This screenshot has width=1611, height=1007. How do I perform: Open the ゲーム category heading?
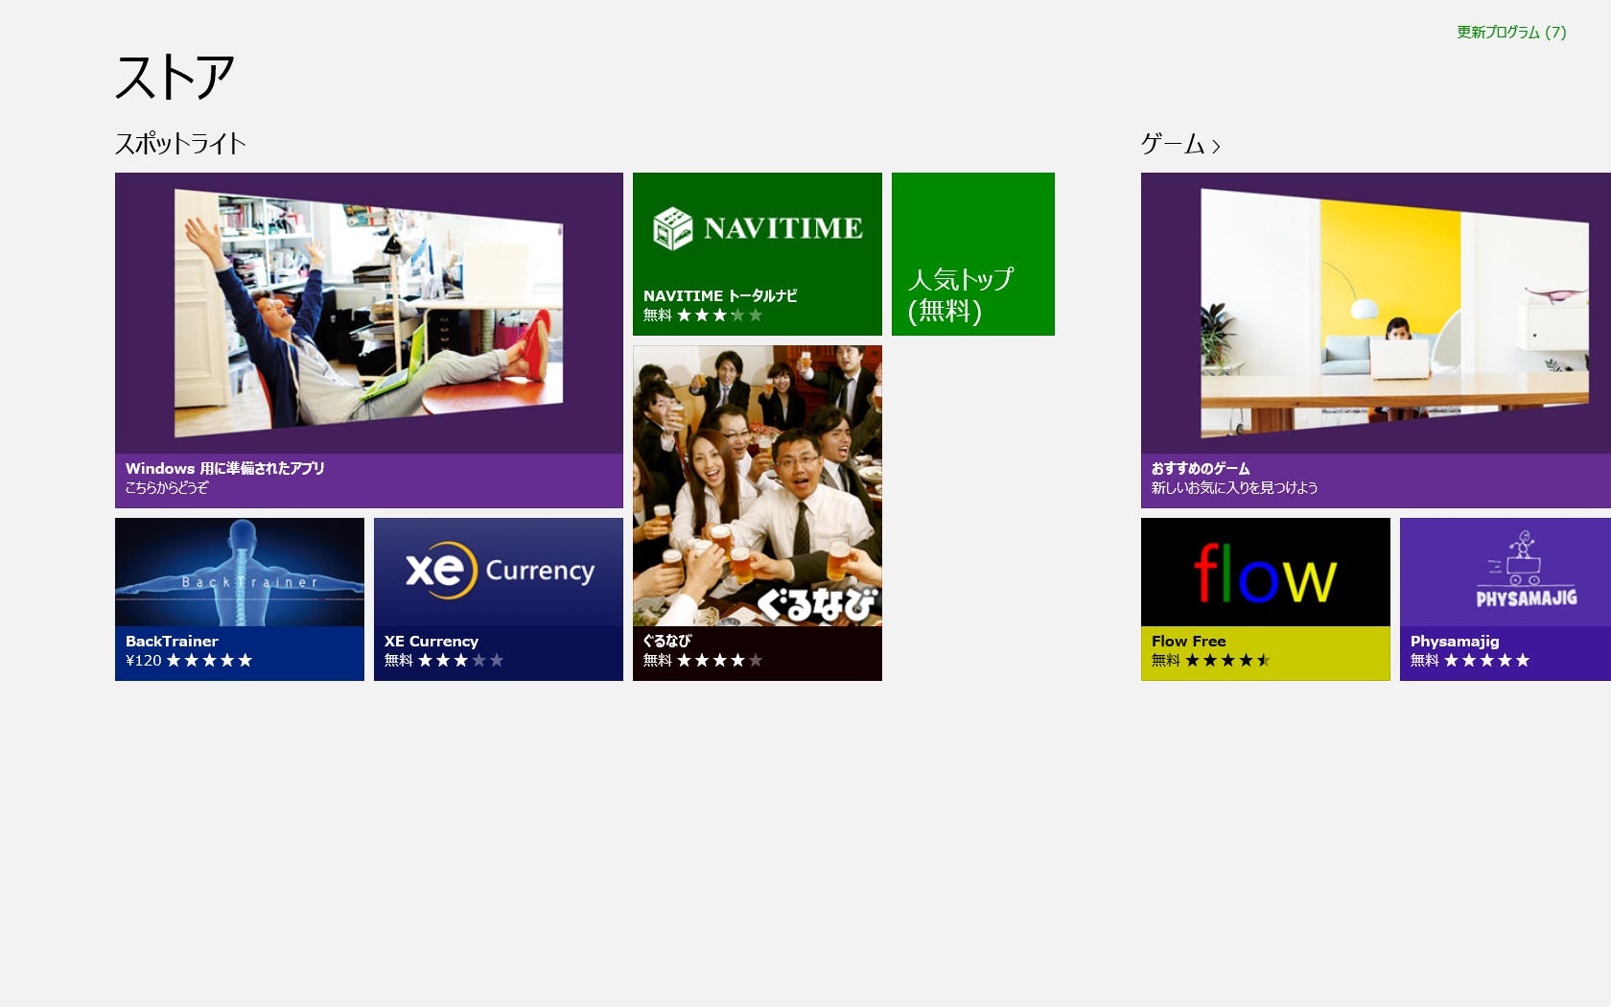tap(1172, 144)
